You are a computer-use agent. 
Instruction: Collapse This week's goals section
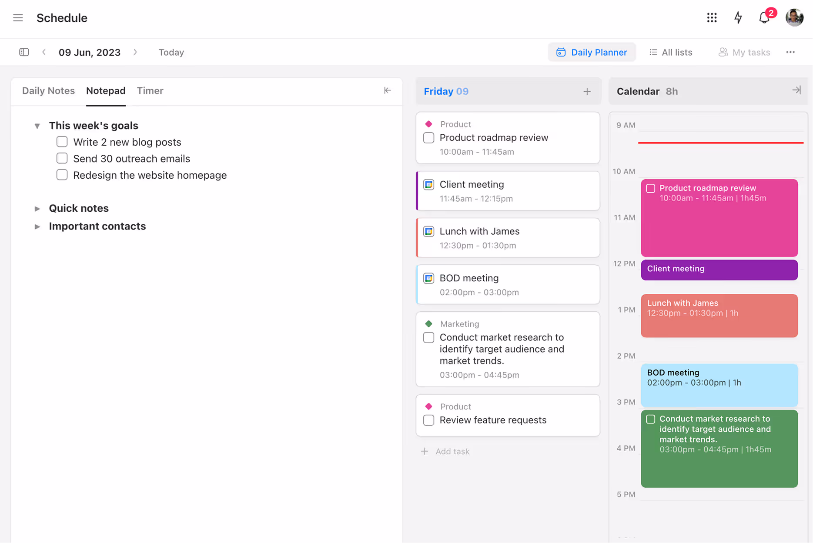pyautogui.click(x=37, y=126)
